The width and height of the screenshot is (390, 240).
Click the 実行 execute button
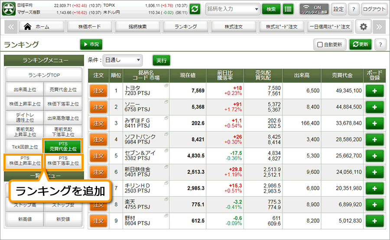(x=162, y=60)
